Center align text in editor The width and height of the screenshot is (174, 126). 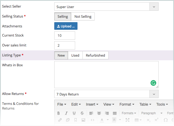[99, 113]
